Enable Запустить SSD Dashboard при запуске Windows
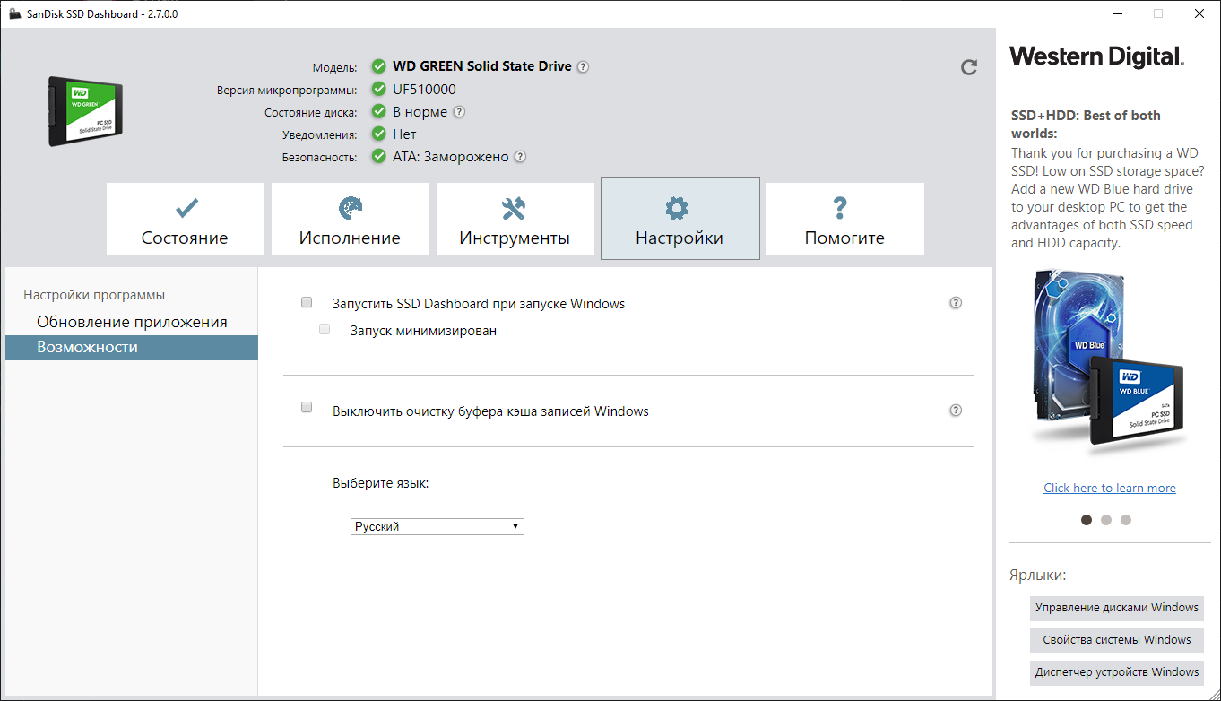Image resolution: width=1221 pixels, height=701 pixels. coord(307,303)
